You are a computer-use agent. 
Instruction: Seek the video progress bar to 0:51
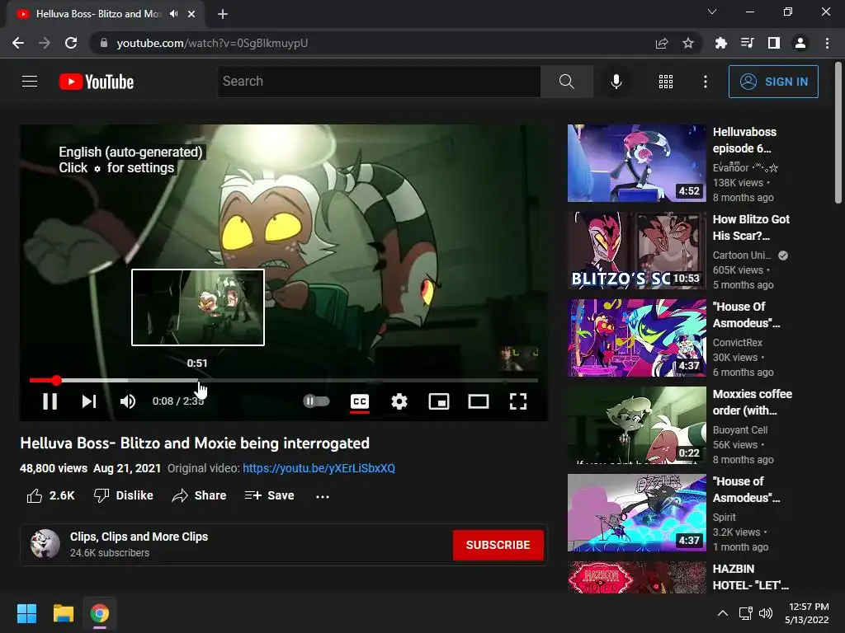(198, 381)
